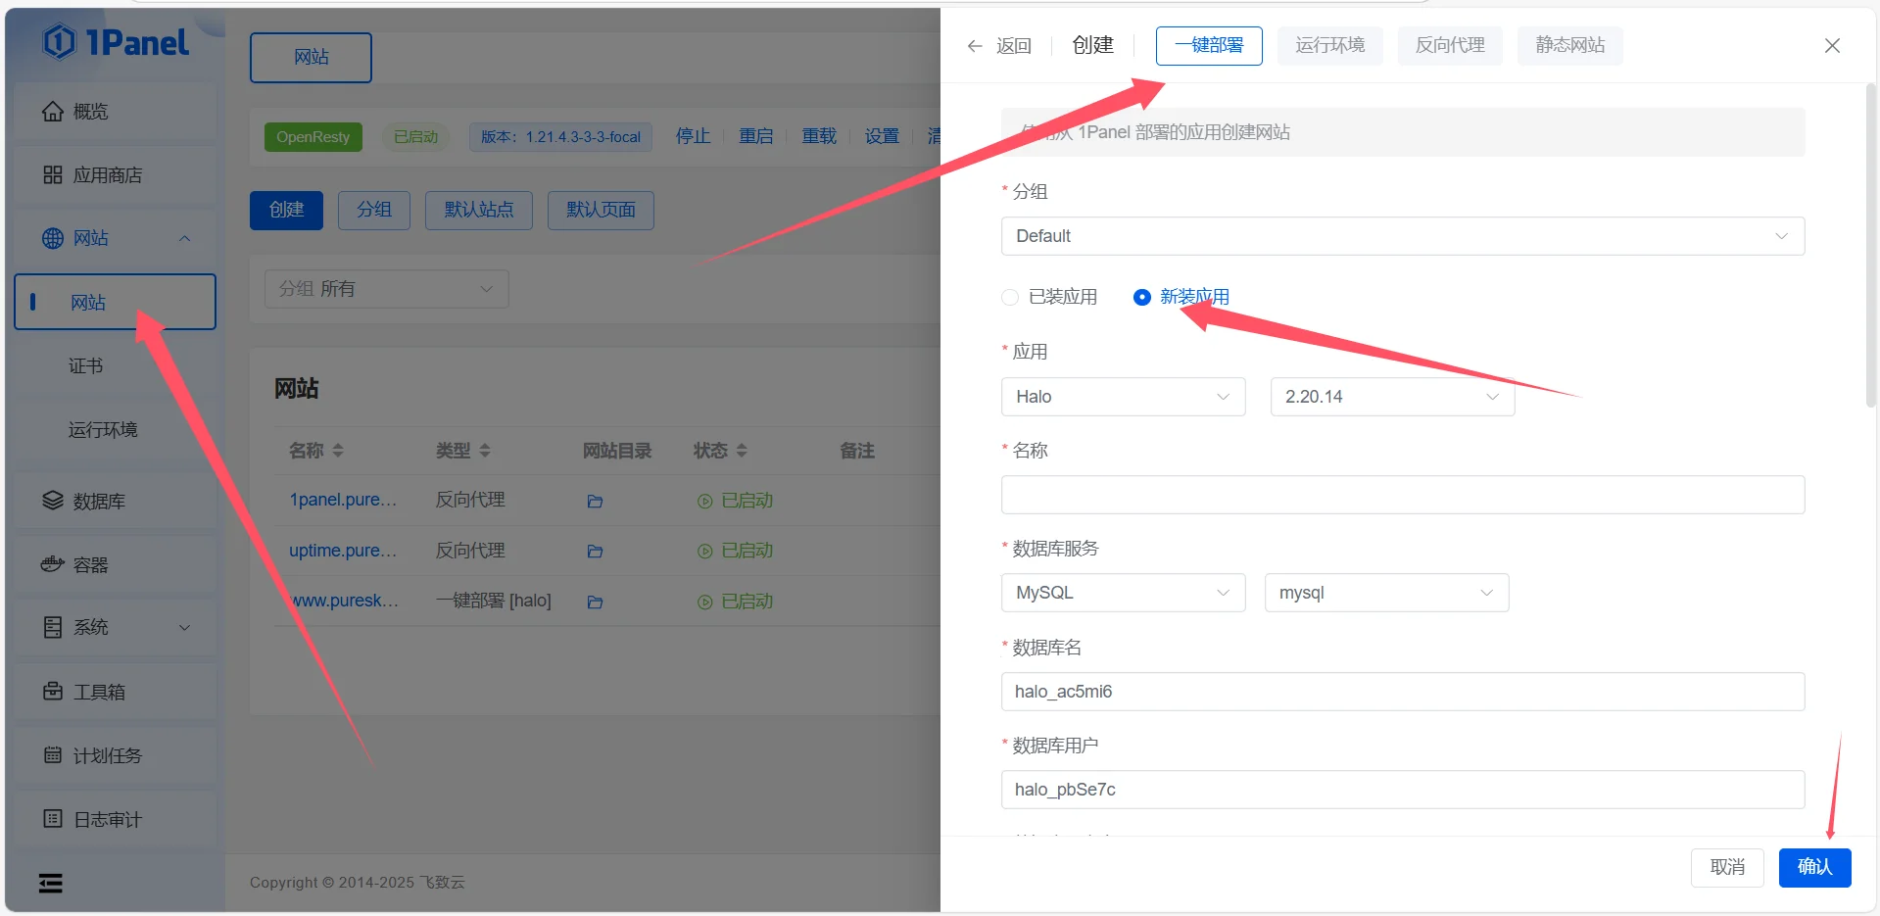Collapse sidebar with the hamburger icon

tap(51, 884)
